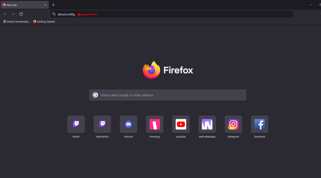Go back using the back arrow
Screen dimensions: 321x178
[5, 14]
